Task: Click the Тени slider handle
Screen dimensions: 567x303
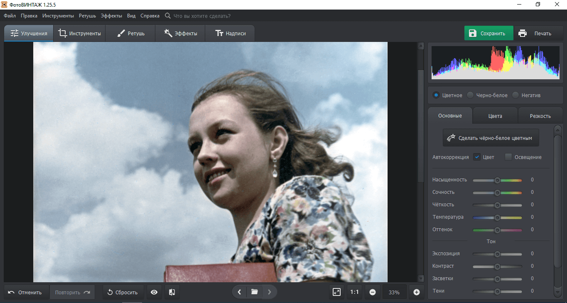Action: click(x=497, y=291)
